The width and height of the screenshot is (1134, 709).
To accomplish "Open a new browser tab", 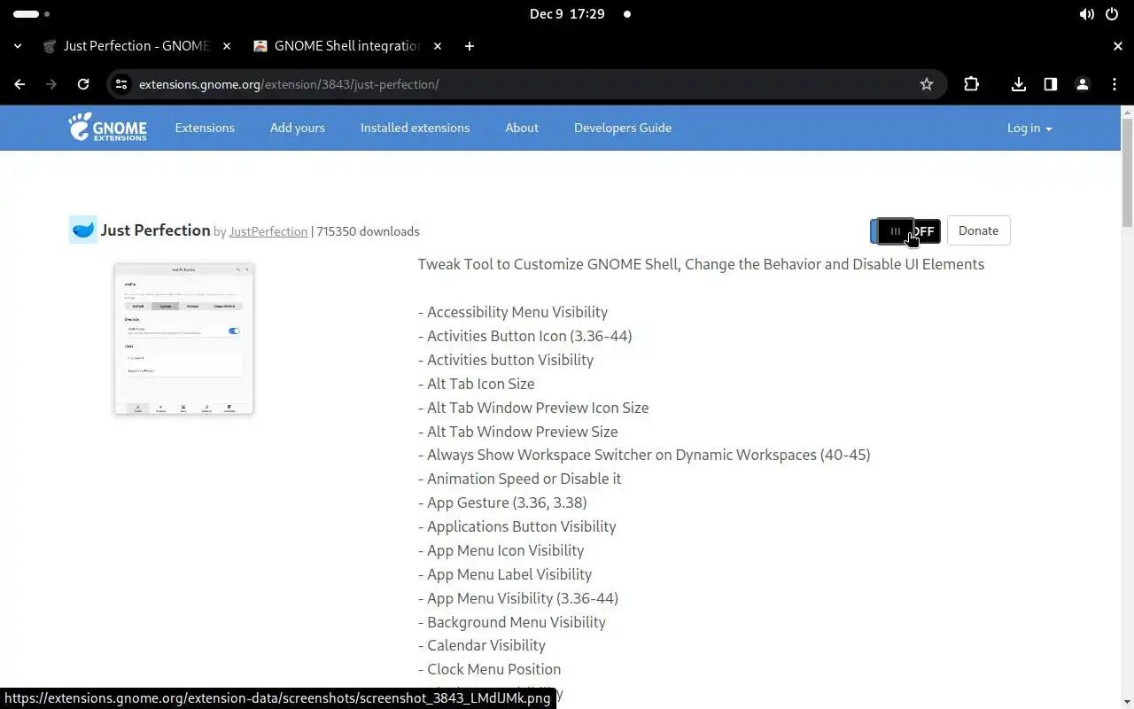I will [470, 46].
